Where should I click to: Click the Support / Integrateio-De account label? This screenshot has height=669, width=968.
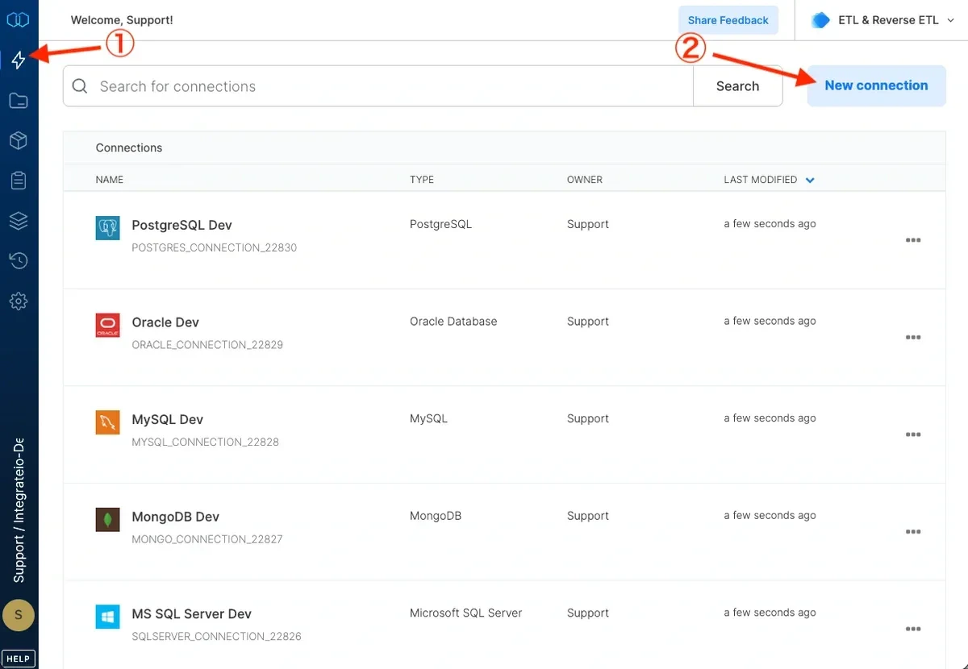[x=19, y=509]
